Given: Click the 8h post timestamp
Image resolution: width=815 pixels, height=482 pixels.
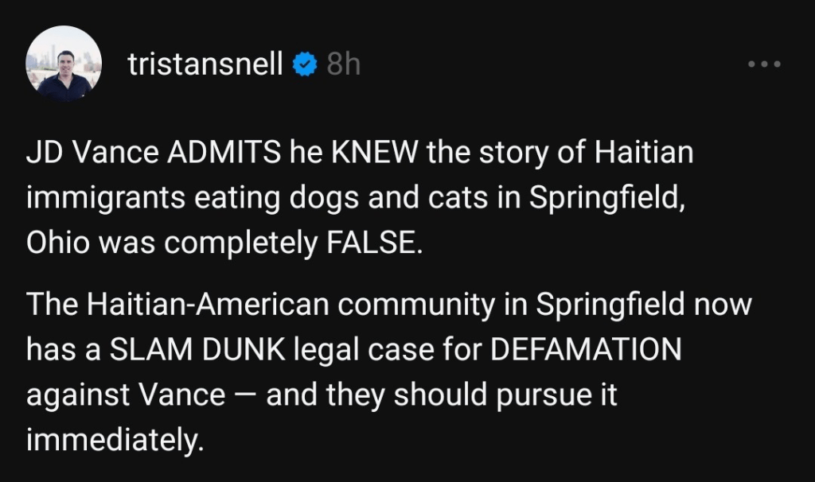Looking at the screenshot, I should 343,65.
